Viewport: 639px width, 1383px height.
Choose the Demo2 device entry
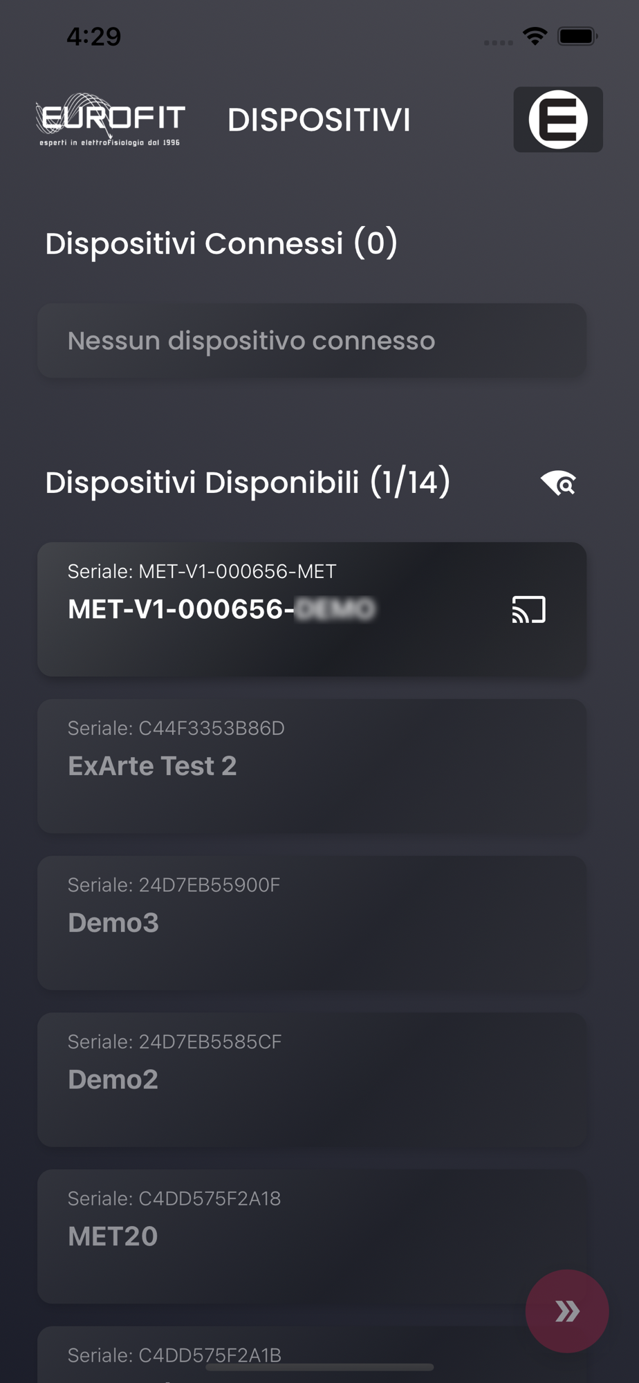click(312, 1080)
